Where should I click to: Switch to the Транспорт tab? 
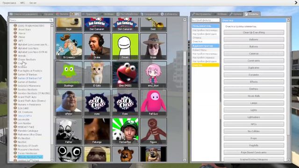[x=90, y=14]
